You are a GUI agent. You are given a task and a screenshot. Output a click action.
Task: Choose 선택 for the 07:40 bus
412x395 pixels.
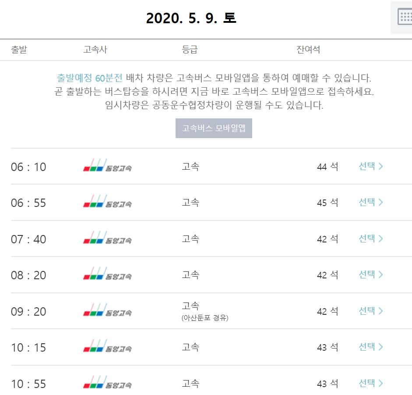[x=371, y=238]
